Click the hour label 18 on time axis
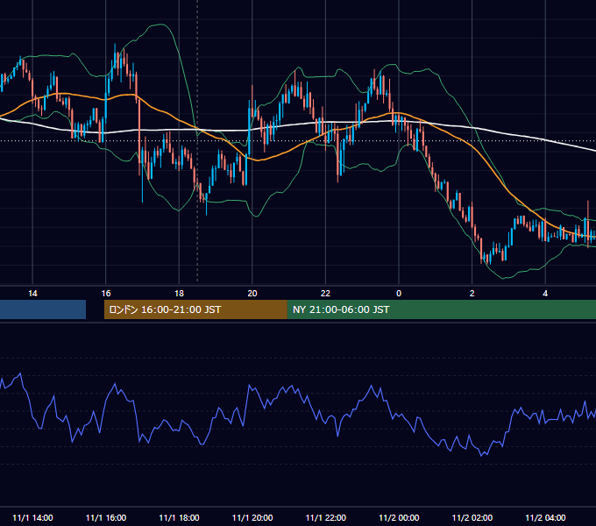 coord(179,294)
